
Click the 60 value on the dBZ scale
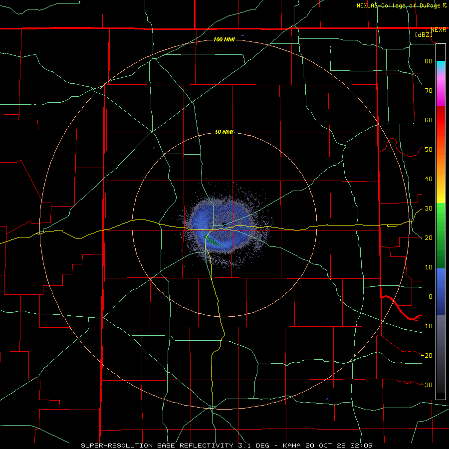[x=429, y=120]
